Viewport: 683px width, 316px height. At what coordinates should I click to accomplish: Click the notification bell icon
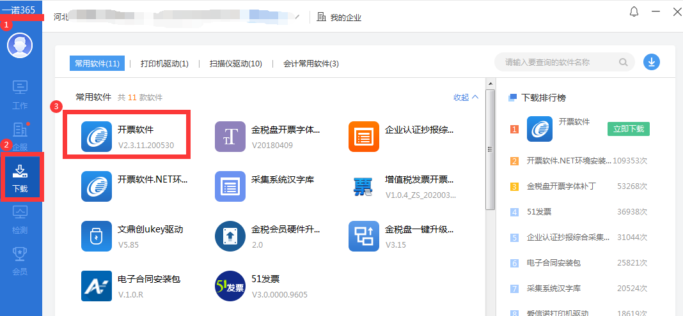coord(634,12)
